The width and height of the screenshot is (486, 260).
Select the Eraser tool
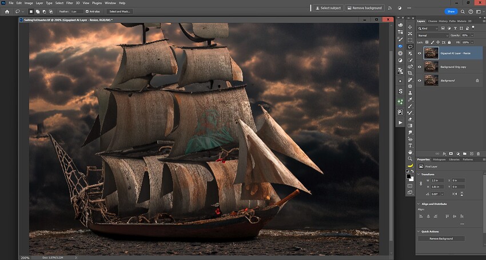pyautogui.click(x=410, y=119)
